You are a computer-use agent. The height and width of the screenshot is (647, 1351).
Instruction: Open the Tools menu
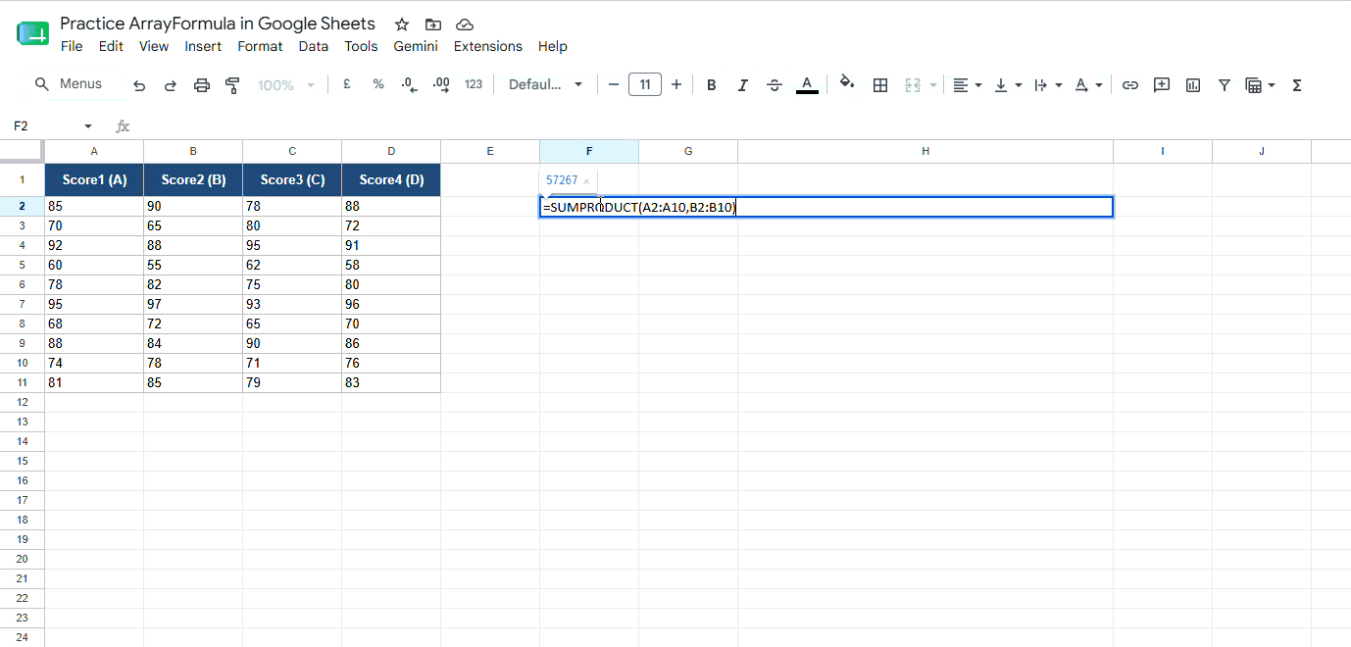click(361, 46)
